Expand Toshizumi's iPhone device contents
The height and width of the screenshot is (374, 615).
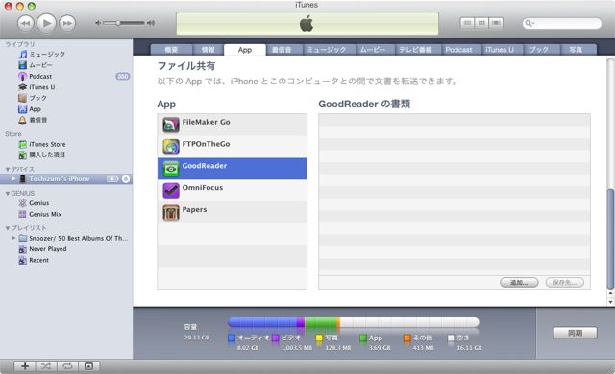(13, 178)
